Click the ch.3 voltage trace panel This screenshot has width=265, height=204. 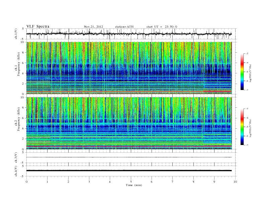[x=131, y=158]
